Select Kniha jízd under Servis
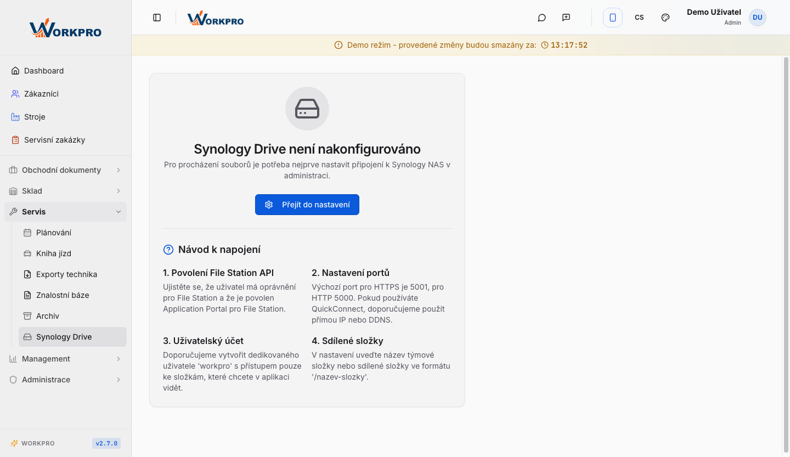The height and width of the screenshot is (457, 790). coord(72,253)
